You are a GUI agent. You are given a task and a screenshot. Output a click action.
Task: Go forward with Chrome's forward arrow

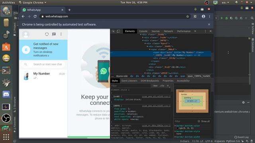[29, 16]
